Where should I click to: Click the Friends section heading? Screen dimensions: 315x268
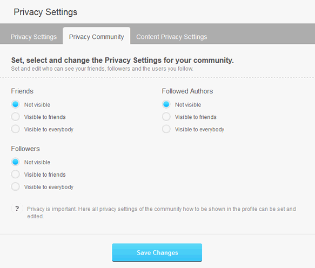[22, 91]
